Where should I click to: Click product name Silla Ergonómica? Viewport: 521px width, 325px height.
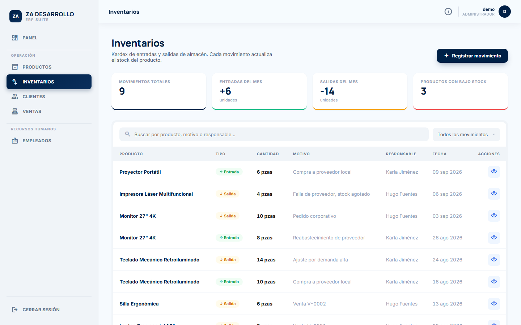point(139,304)
